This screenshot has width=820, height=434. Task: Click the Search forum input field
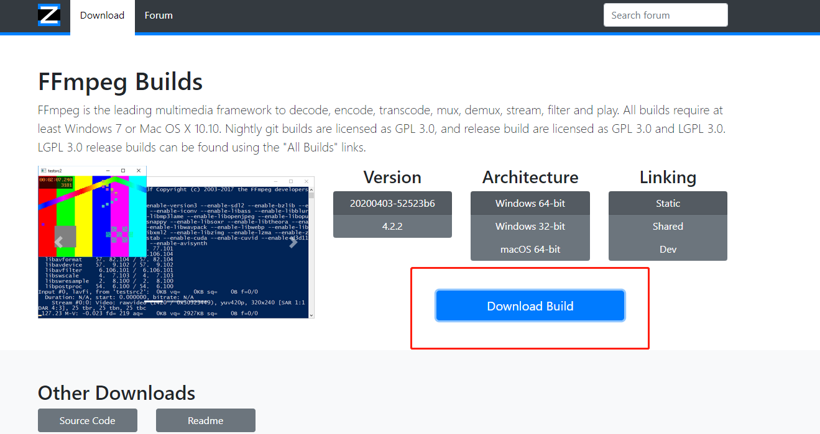[665, 15]
